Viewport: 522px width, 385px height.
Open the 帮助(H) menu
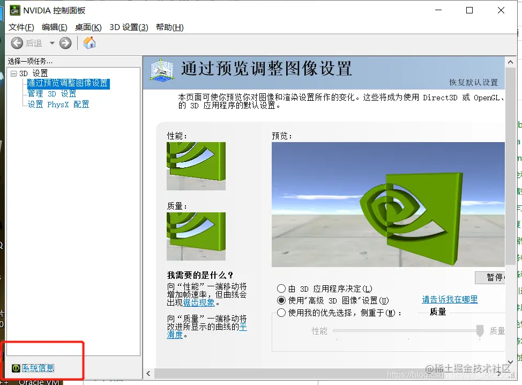(170, 27)
